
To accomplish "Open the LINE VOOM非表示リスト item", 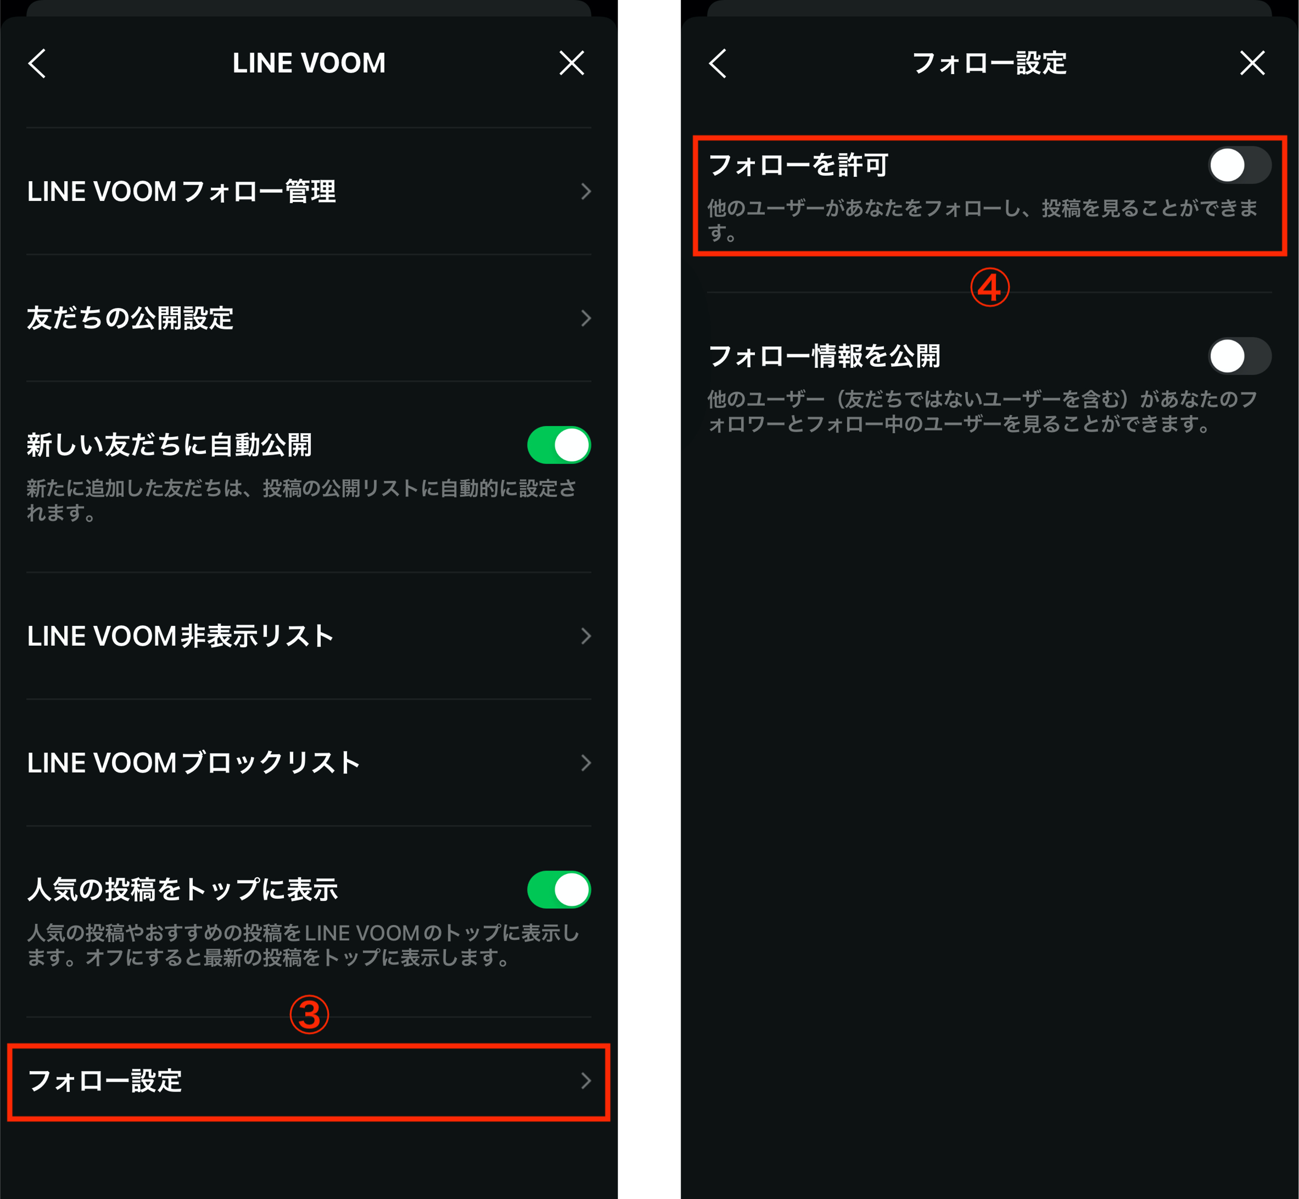I will [x=309, y=636].
